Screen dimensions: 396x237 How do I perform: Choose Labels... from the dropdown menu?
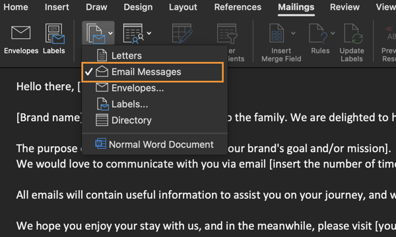coord(154,104)
